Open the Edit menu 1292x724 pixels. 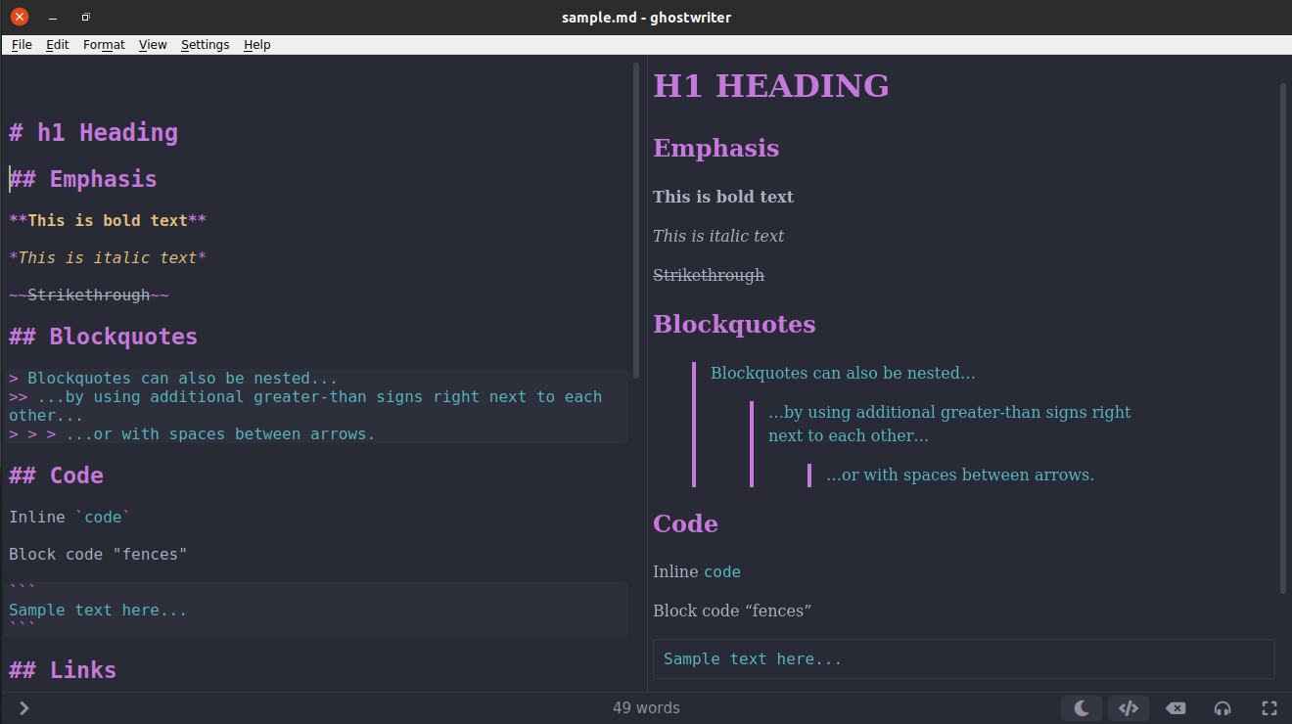[58, 45]
